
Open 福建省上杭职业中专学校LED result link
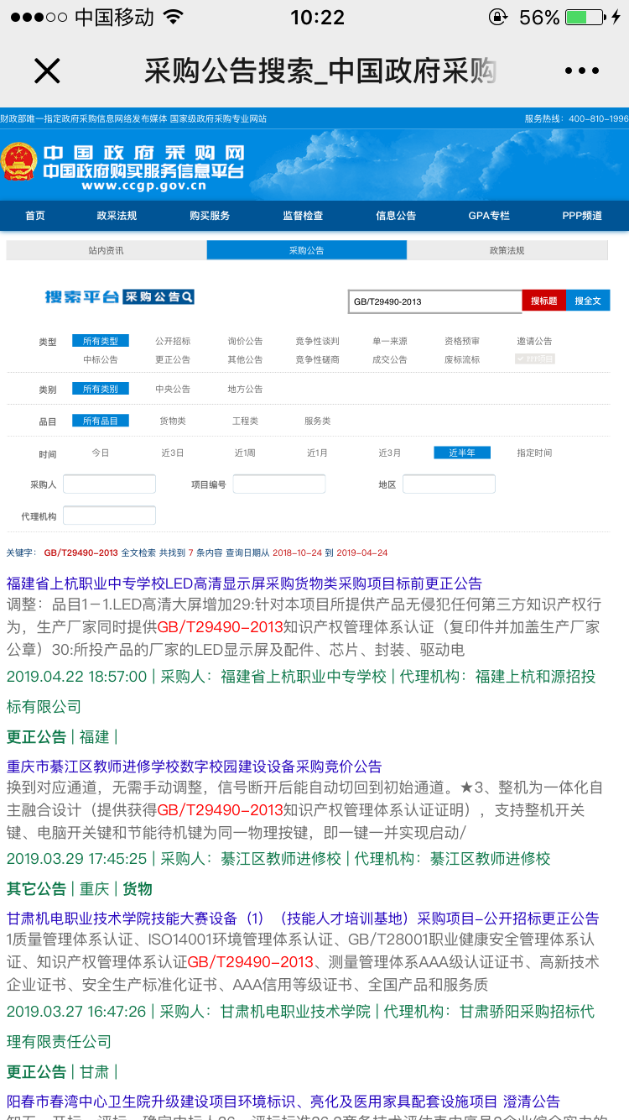tap(244, 584)
